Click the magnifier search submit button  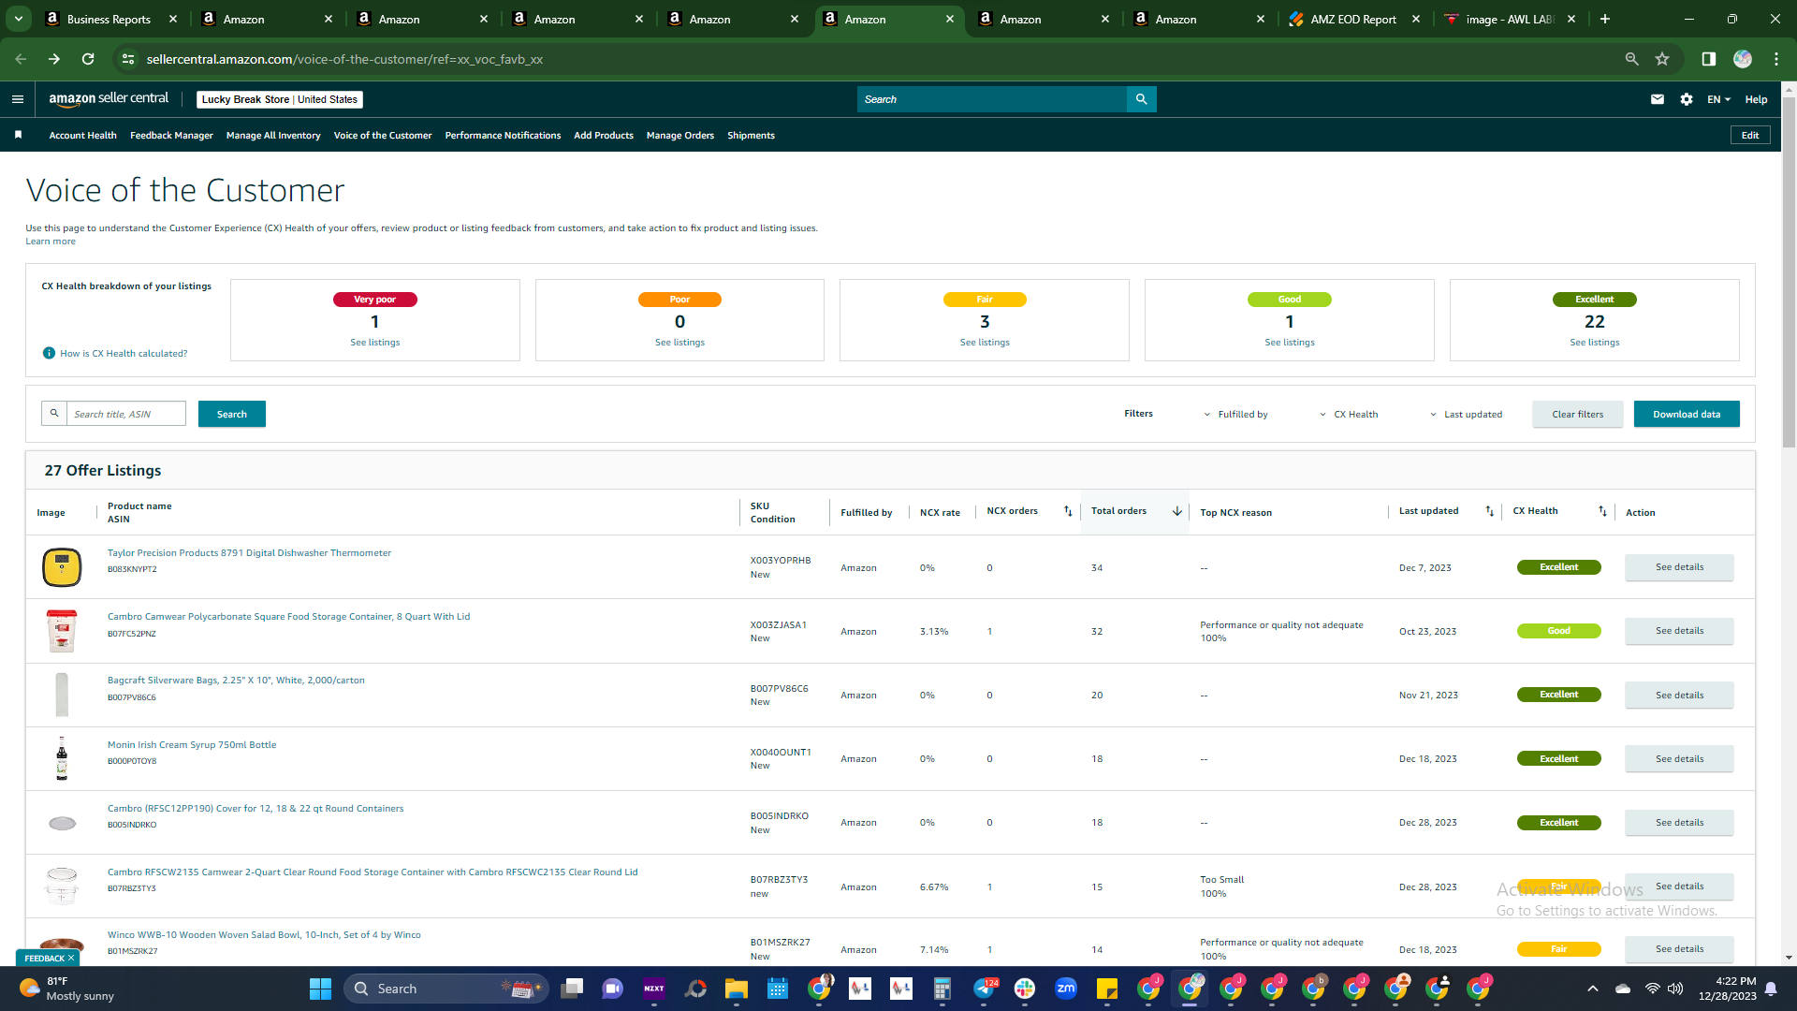[x=1142, y=99]
